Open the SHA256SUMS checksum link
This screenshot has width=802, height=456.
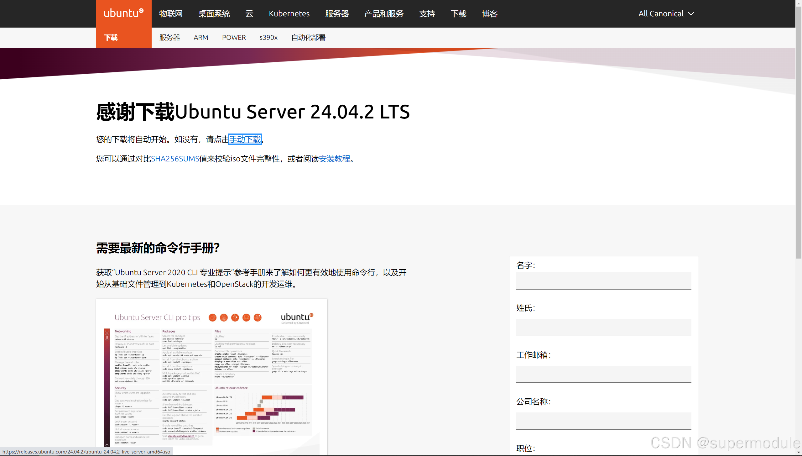[175, 159]
